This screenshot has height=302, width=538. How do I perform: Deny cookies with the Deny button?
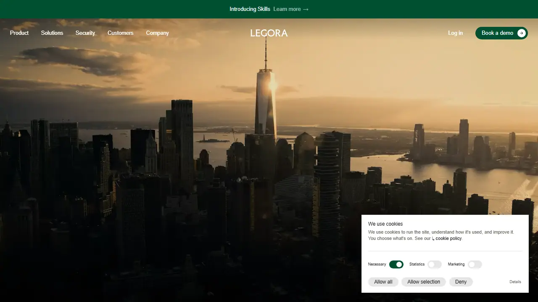(x=461, y=282)
